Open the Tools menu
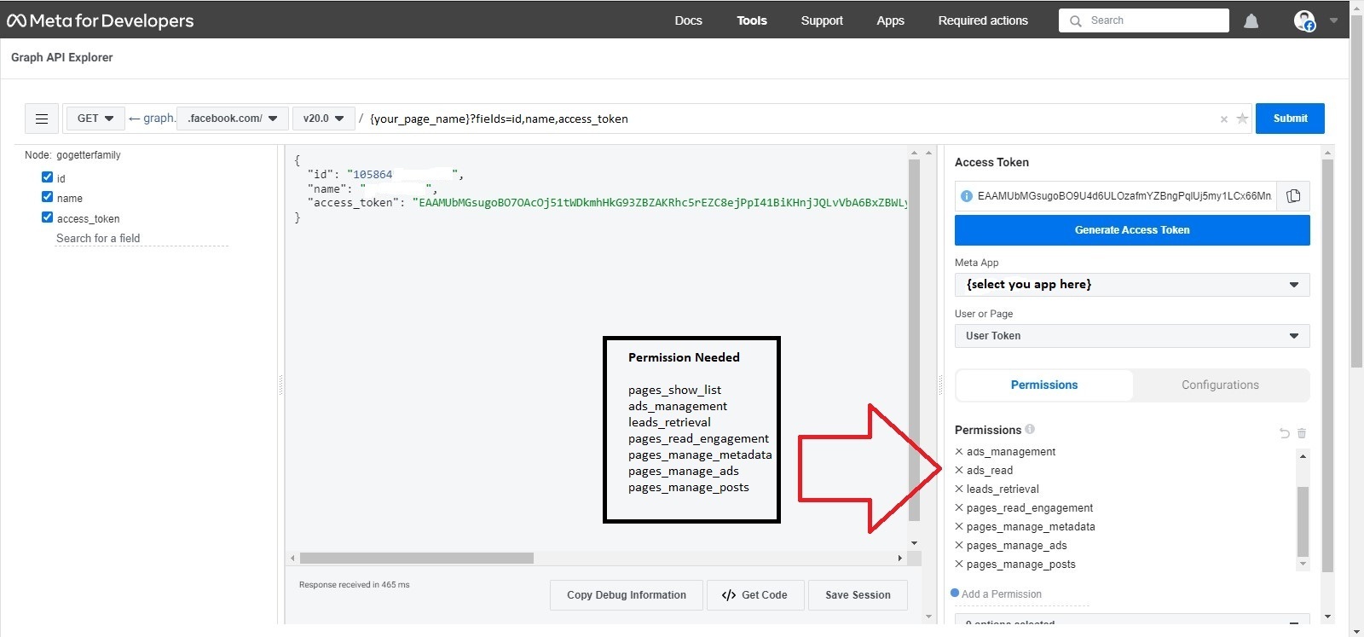The height and width of the screenshot is (637, 1364). [x=752, y=20]
